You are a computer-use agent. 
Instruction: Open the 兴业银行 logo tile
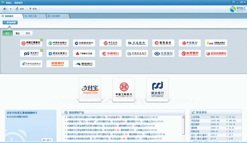pos(163,54)
